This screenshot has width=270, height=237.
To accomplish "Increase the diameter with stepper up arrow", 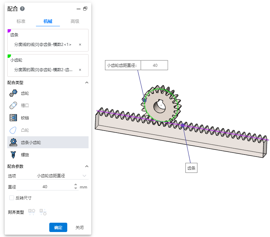I will coord(76,185).
